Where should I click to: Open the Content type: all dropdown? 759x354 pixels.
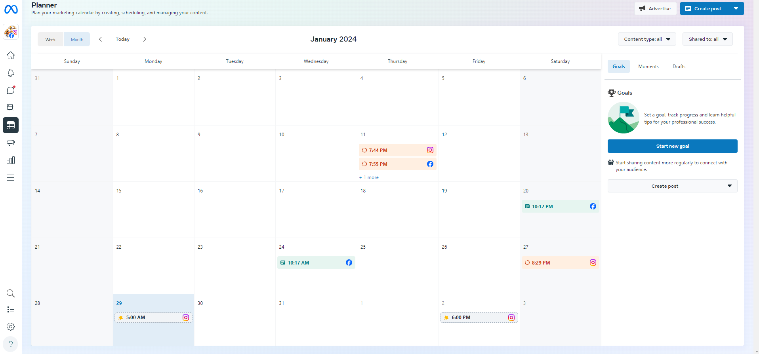(647, 39)
